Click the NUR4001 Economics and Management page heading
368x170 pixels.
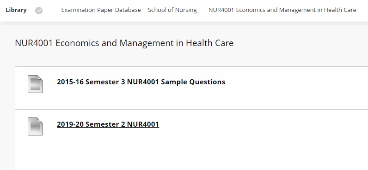tap(124, 43)
